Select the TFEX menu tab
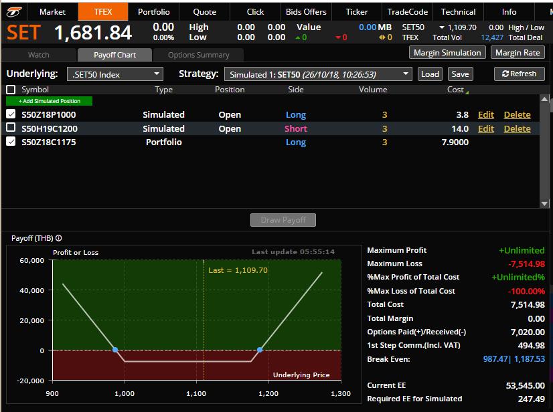This screenshot has width=553, height=412. [103, 12]
